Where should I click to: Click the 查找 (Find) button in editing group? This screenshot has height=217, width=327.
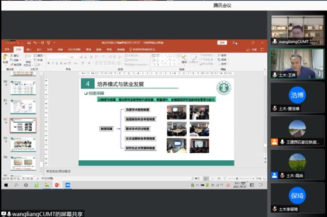click(x=222, y=55)
